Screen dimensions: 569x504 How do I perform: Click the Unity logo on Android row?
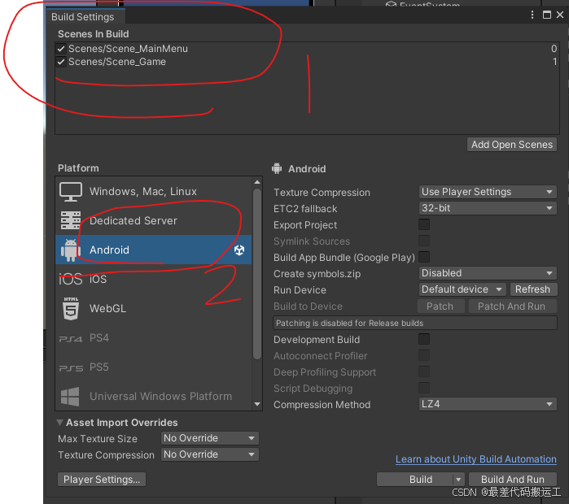(239, 250)
